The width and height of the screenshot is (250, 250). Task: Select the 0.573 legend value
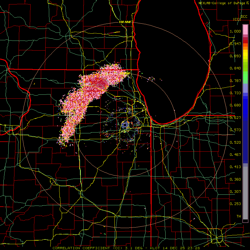[x=235, y=130]
